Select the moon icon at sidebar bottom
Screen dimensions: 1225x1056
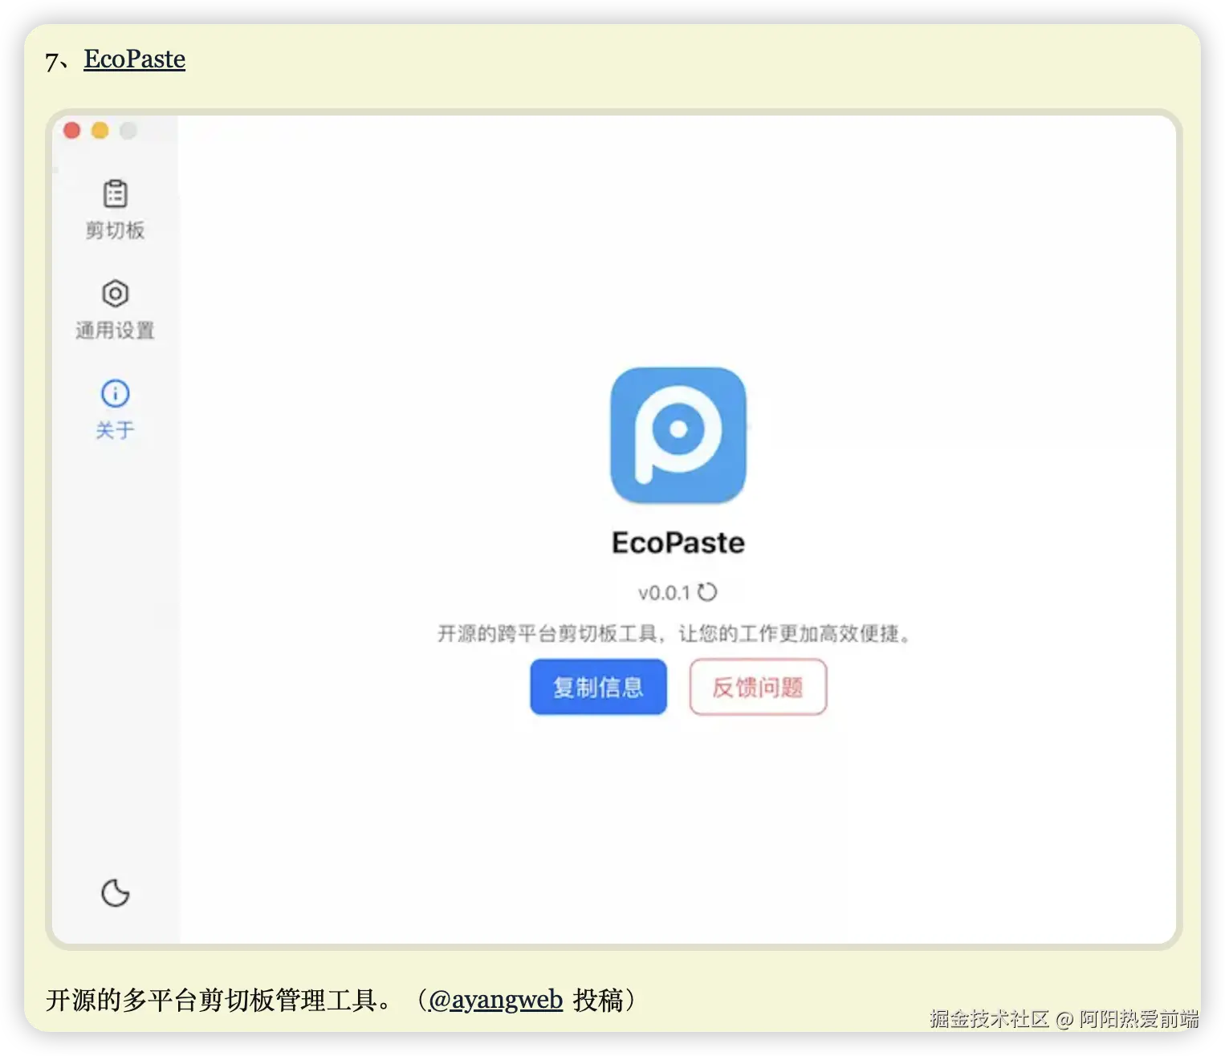click(116, 893)
